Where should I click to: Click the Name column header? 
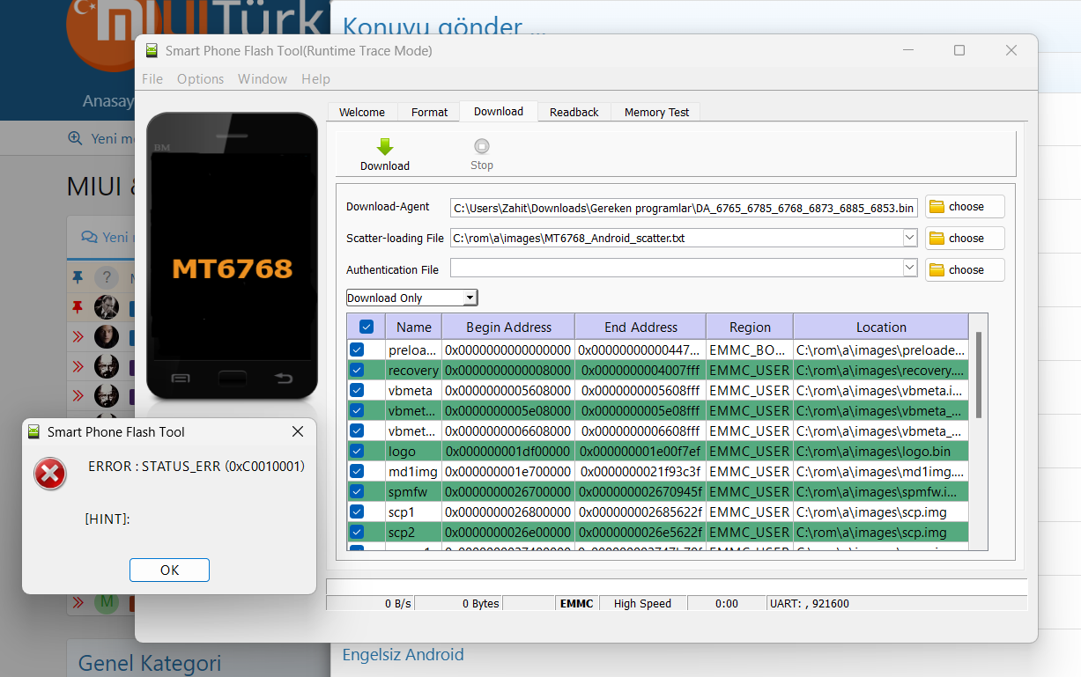point(413,327)
